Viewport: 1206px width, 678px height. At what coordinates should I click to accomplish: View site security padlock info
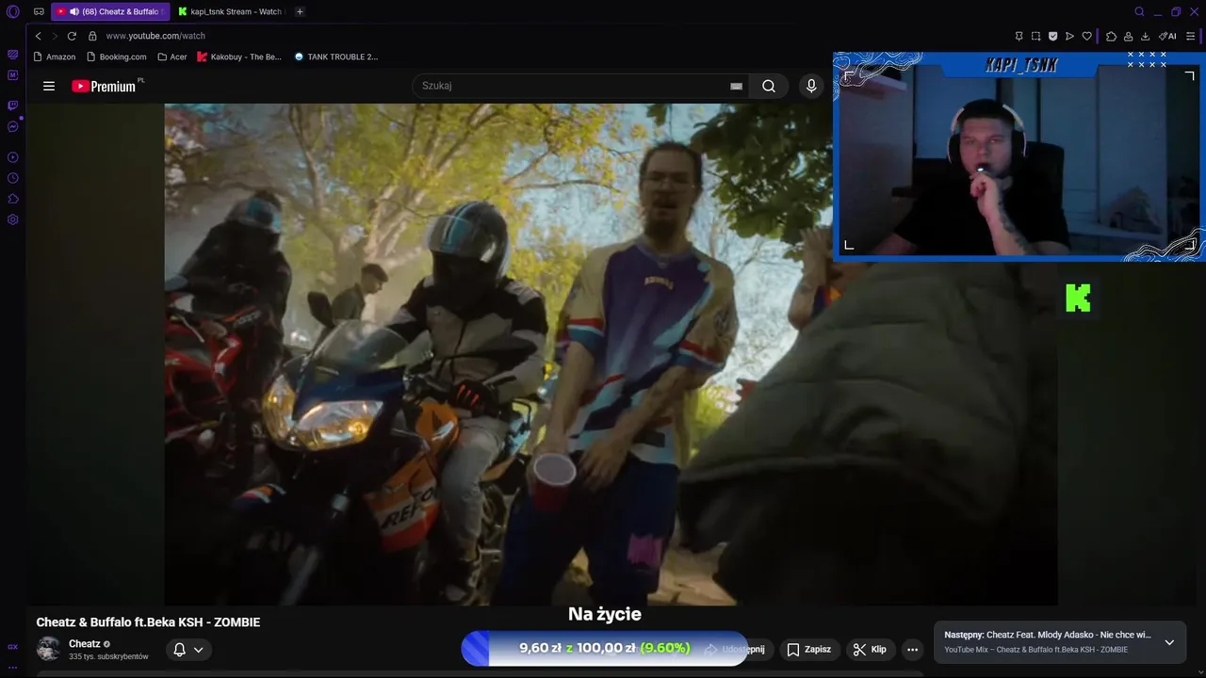(92, 36)
